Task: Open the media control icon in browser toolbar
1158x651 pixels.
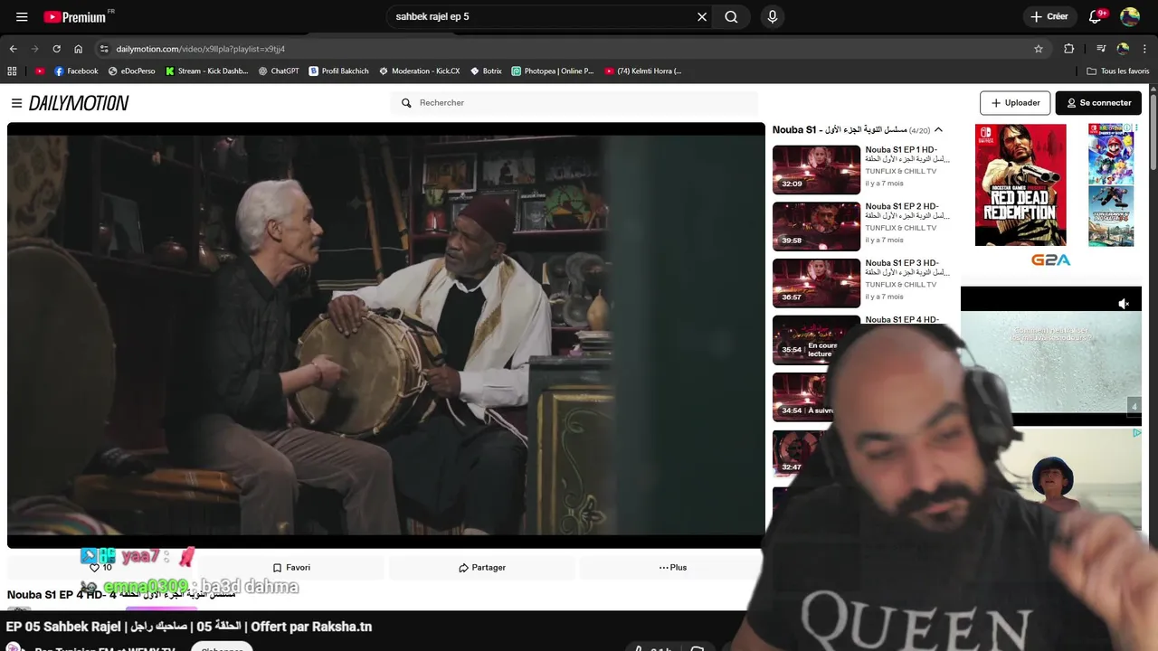Action: point(1101,49)
